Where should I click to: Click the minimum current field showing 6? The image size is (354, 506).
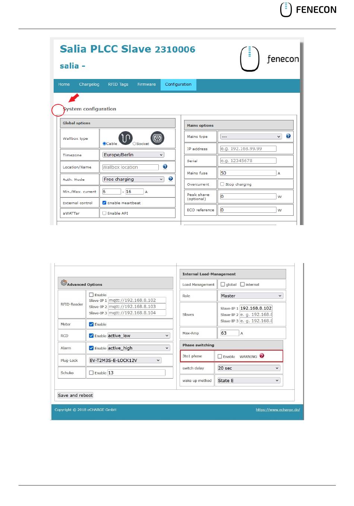[112, 192]
